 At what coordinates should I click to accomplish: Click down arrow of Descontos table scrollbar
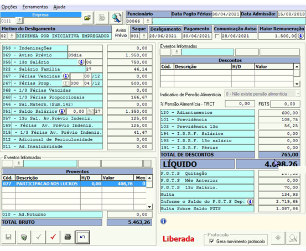297,84
